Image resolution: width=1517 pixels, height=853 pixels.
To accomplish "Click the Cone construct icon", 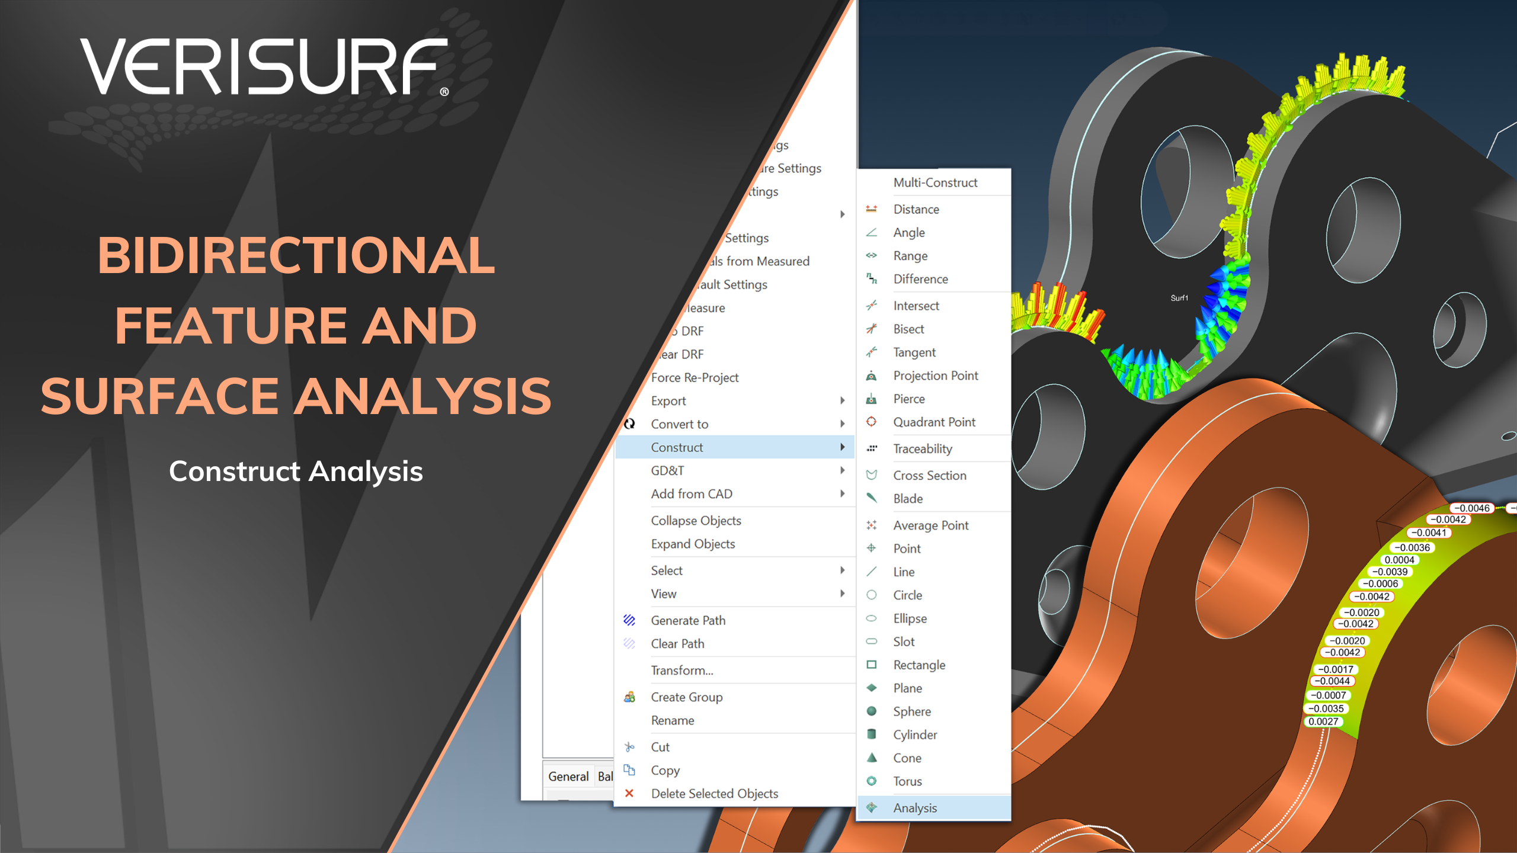I will 871,758.
